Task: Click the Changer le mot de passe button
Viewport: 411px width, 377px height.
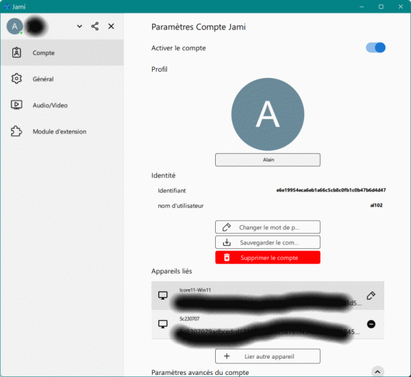Action: click(x=267, y=227)
